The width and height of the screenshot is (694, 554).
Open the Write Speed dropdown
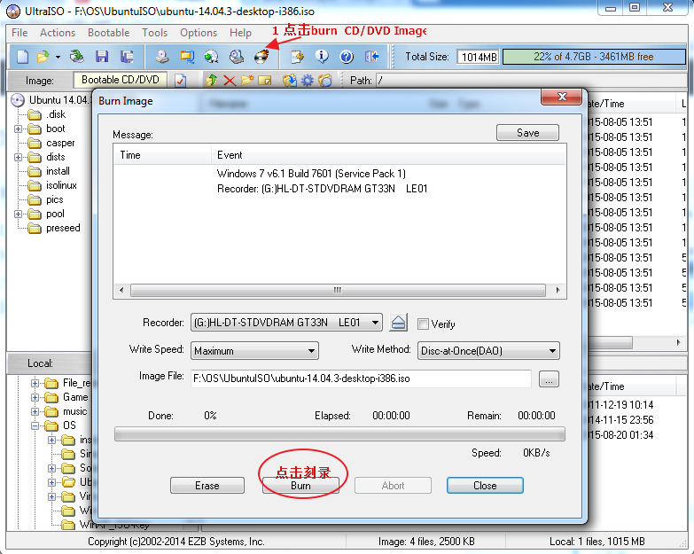(312, 351)
